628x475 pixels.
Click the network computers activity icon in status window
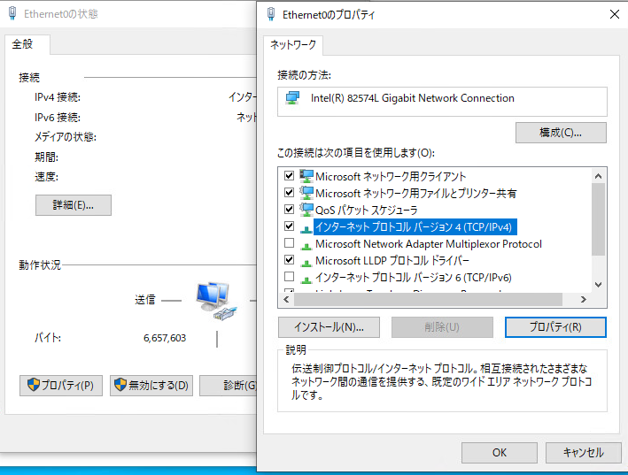coord(216,301)
